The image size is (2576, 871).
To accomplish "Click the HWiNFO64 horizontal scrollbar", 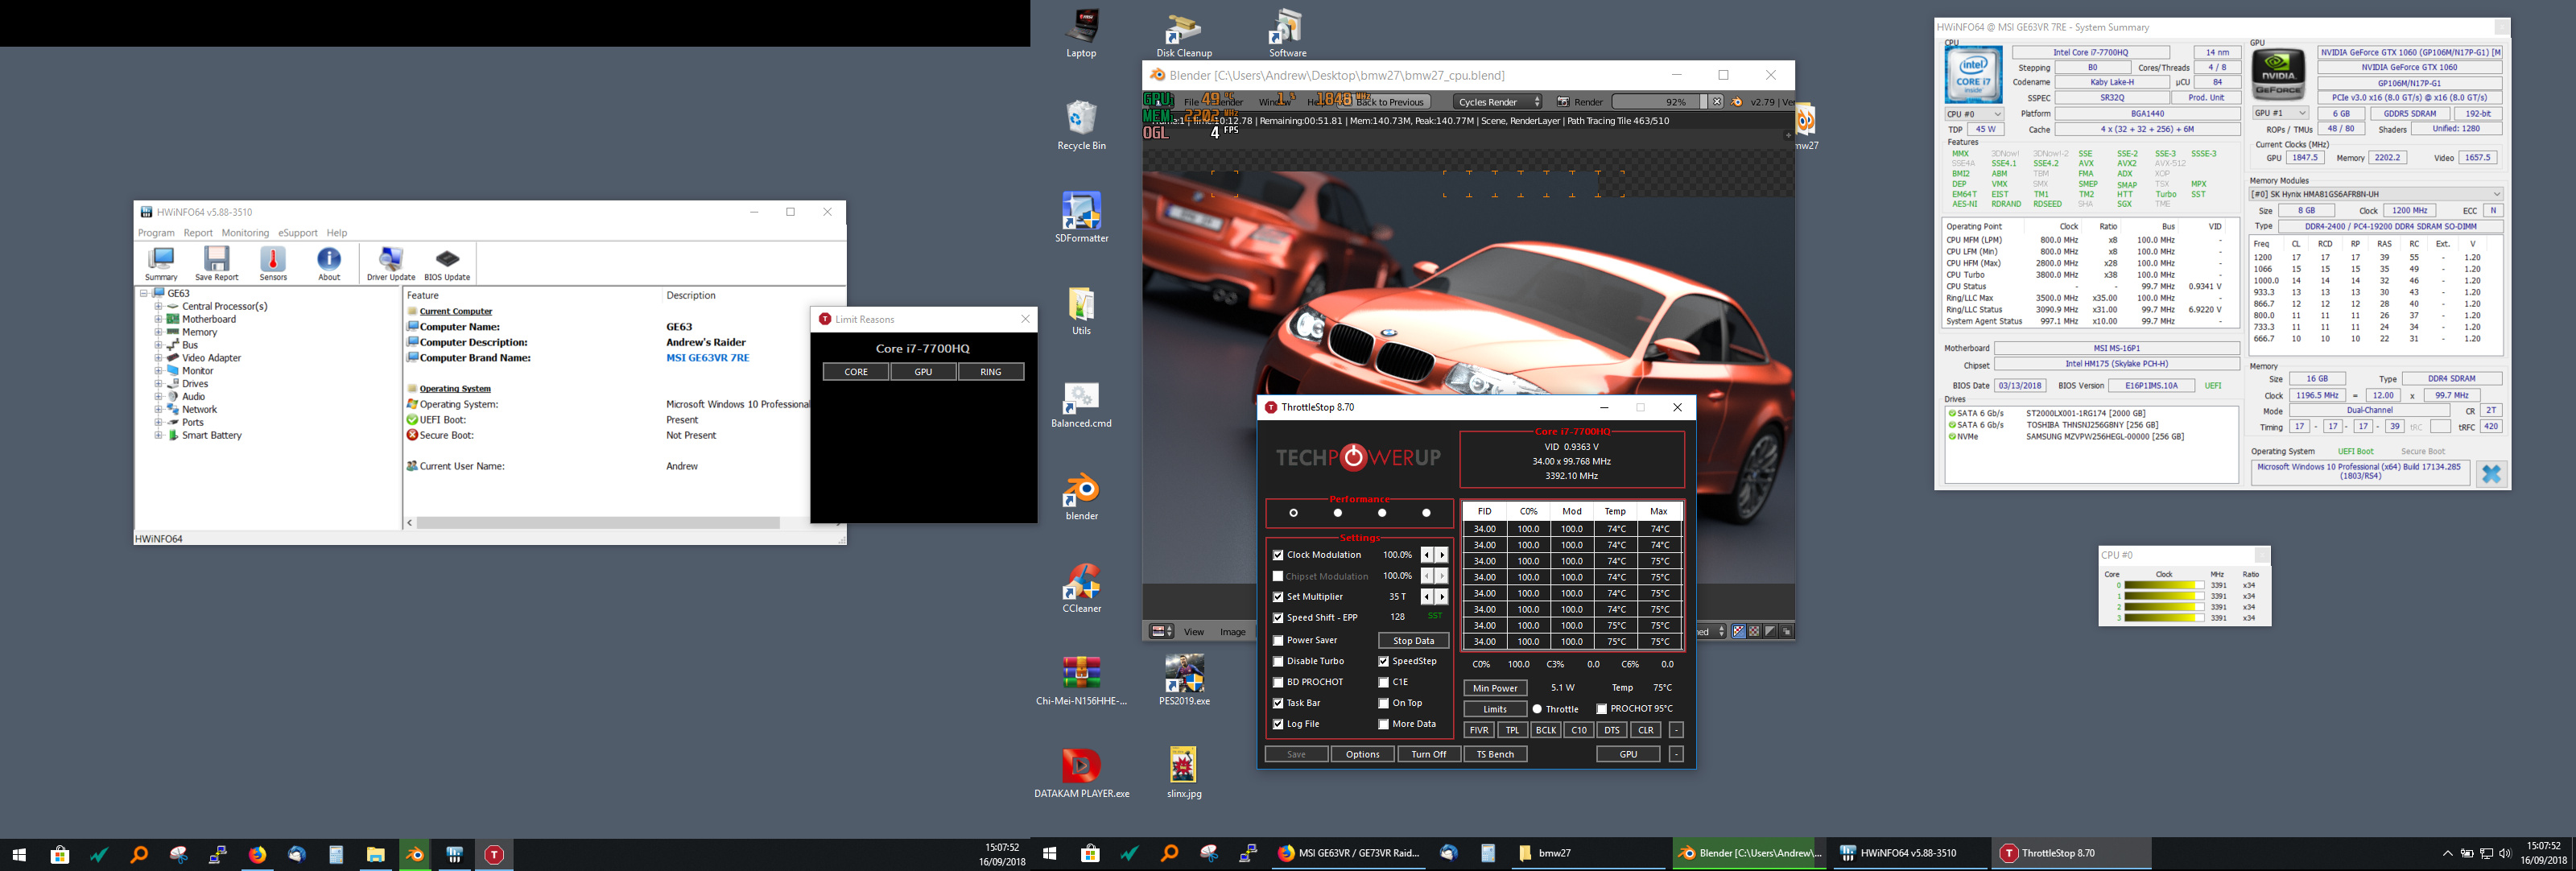I will click(598, 523).
